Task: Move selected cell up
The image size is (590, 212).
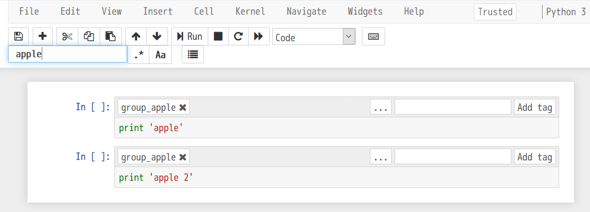Action: coord(136,36)
